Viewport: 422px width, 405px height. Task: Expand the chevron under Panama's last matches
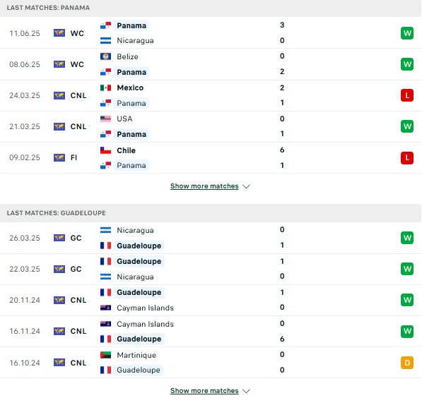coord(246,186)
